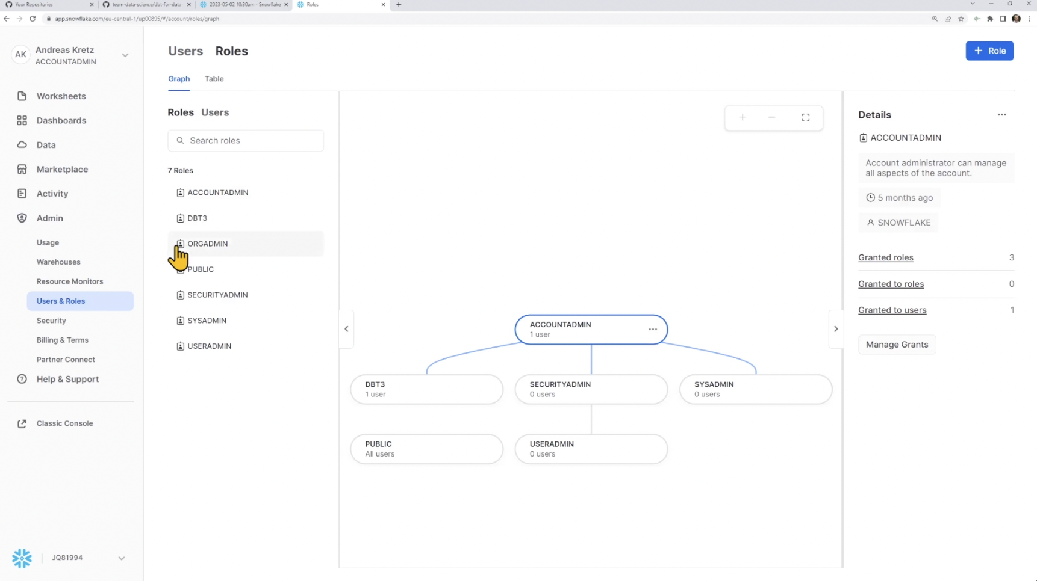This screenshot has height=581, width=1037.
Task: Select USERADMIN in the roles list
Action: pos(246,346)
